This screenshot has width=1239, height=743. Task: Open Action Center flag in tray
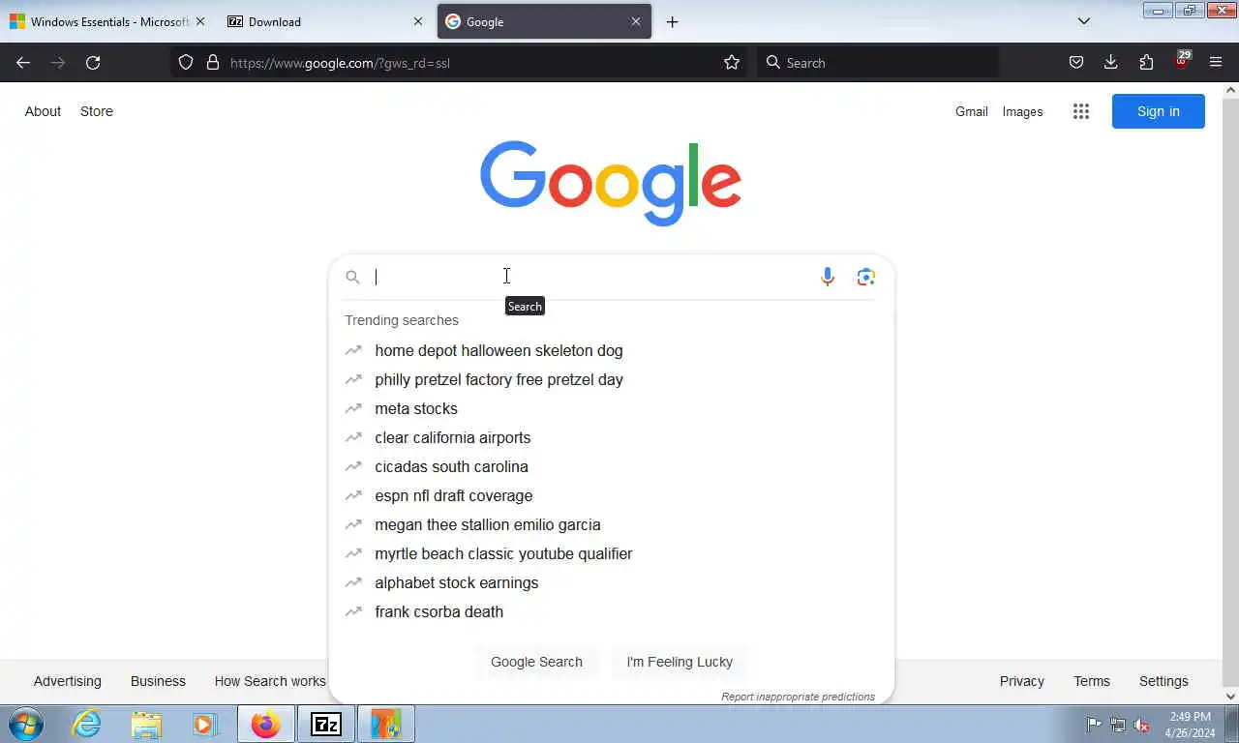point(1094,725)
